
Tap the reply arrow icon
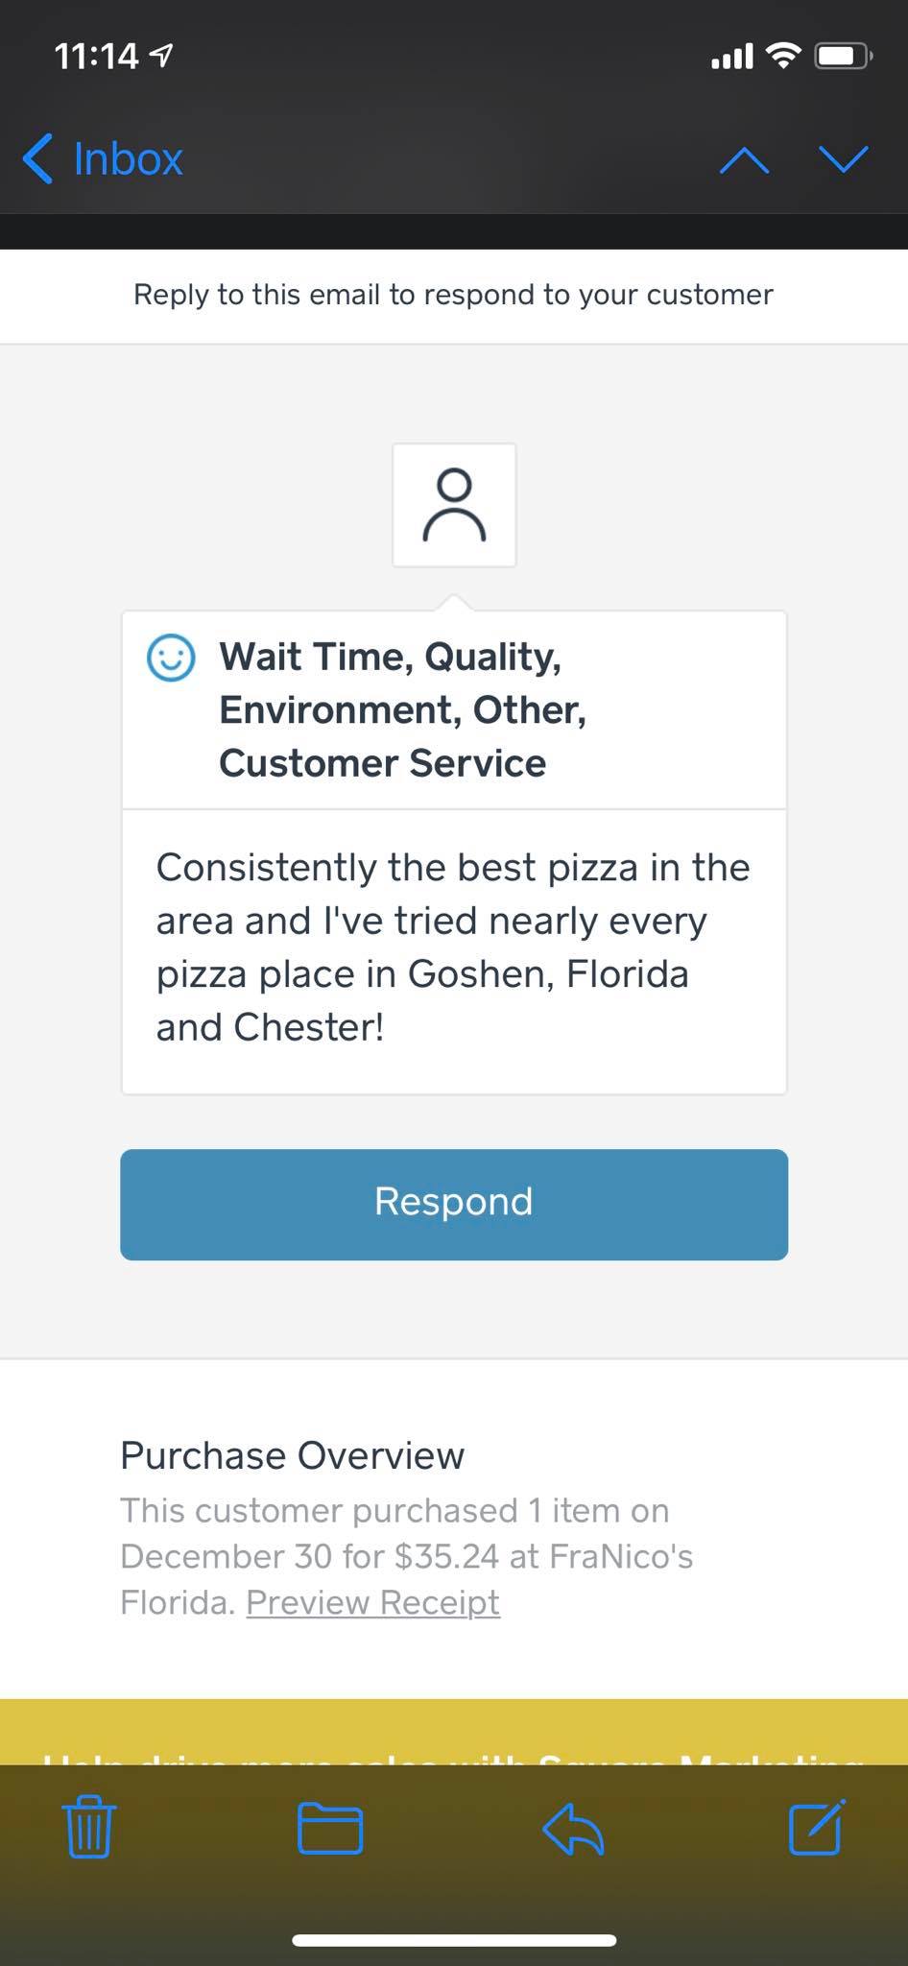(573, 1827)
